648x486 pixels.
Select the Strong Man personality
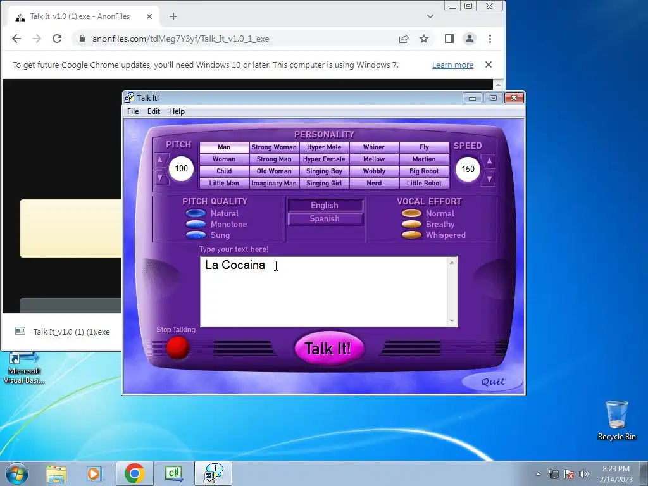(x=274, y=159)
